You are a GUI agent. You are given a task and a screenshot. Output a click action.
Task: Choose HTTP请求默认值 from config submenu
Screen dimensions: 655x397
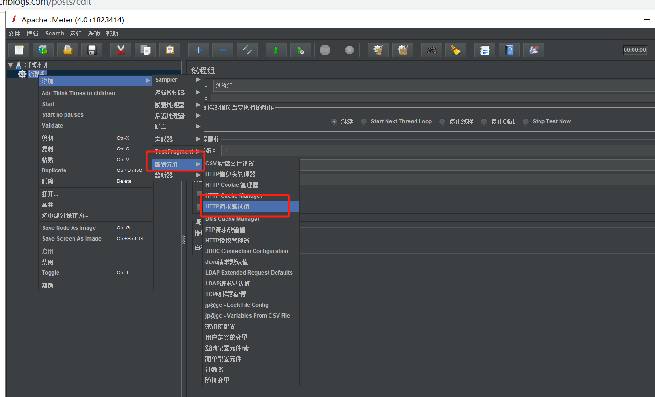[x=251, y=206]
